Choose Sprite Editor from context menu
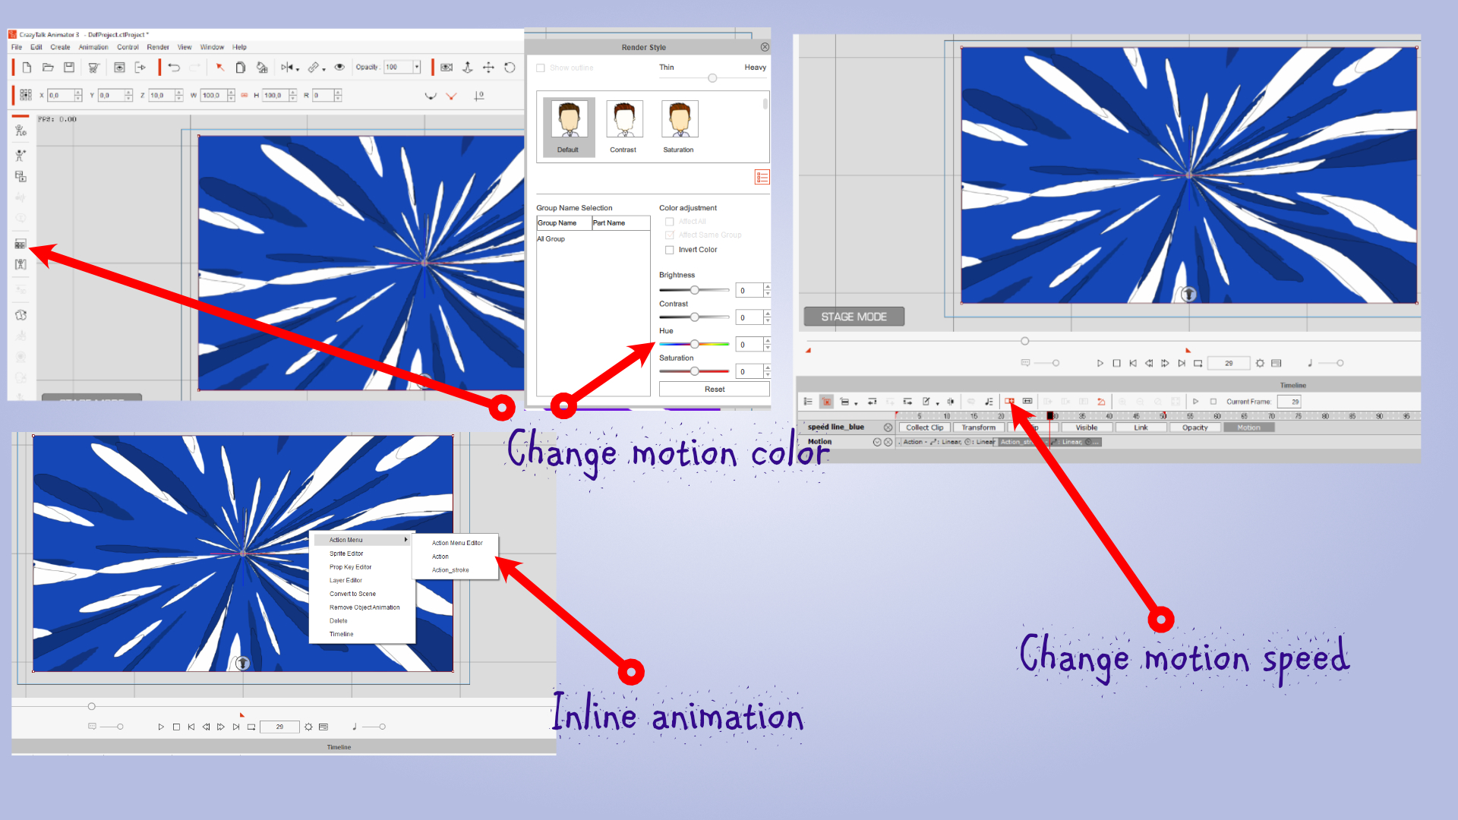The image size is (1458, 820). (346, 553)
